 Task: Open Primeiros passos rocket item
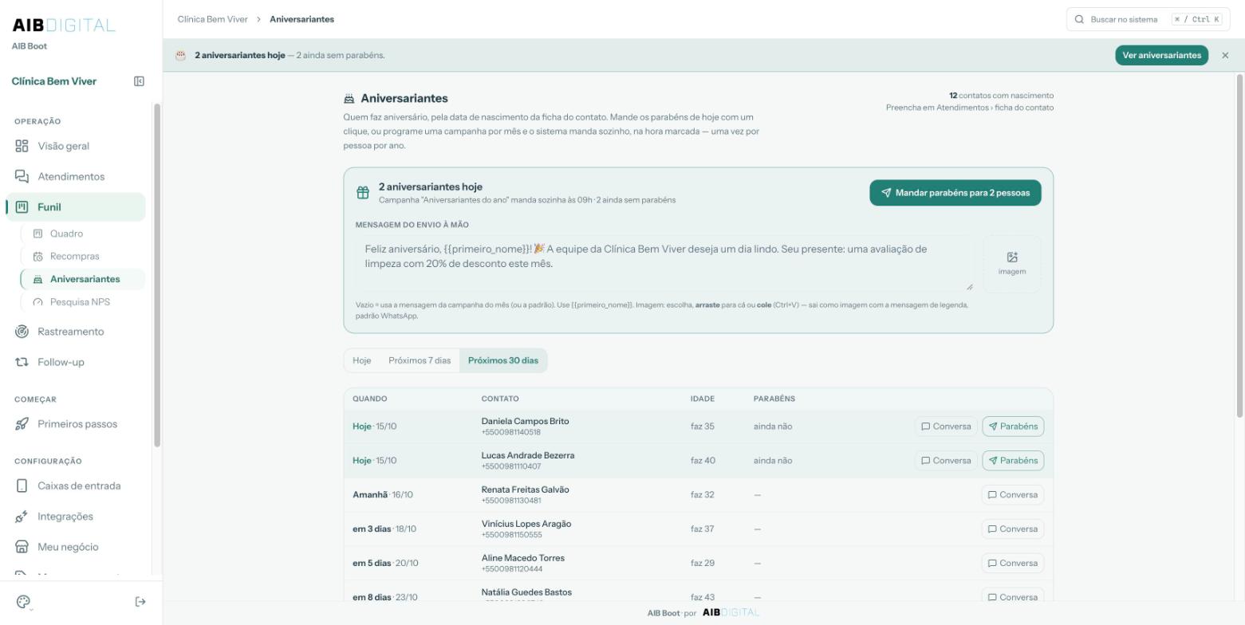click(x=76, y=424)
